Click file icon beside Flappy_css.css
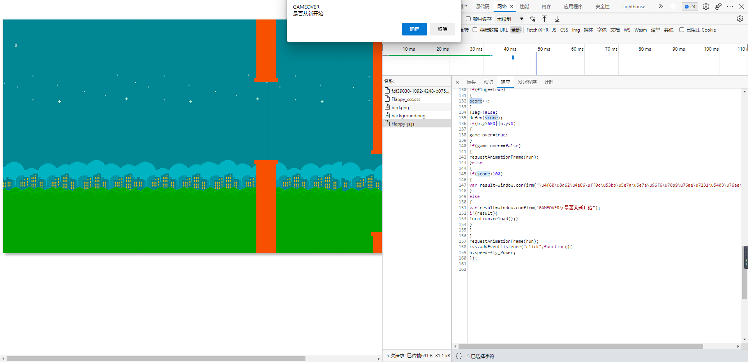Screen dimensions: 748x362 (x=387, y=99)
